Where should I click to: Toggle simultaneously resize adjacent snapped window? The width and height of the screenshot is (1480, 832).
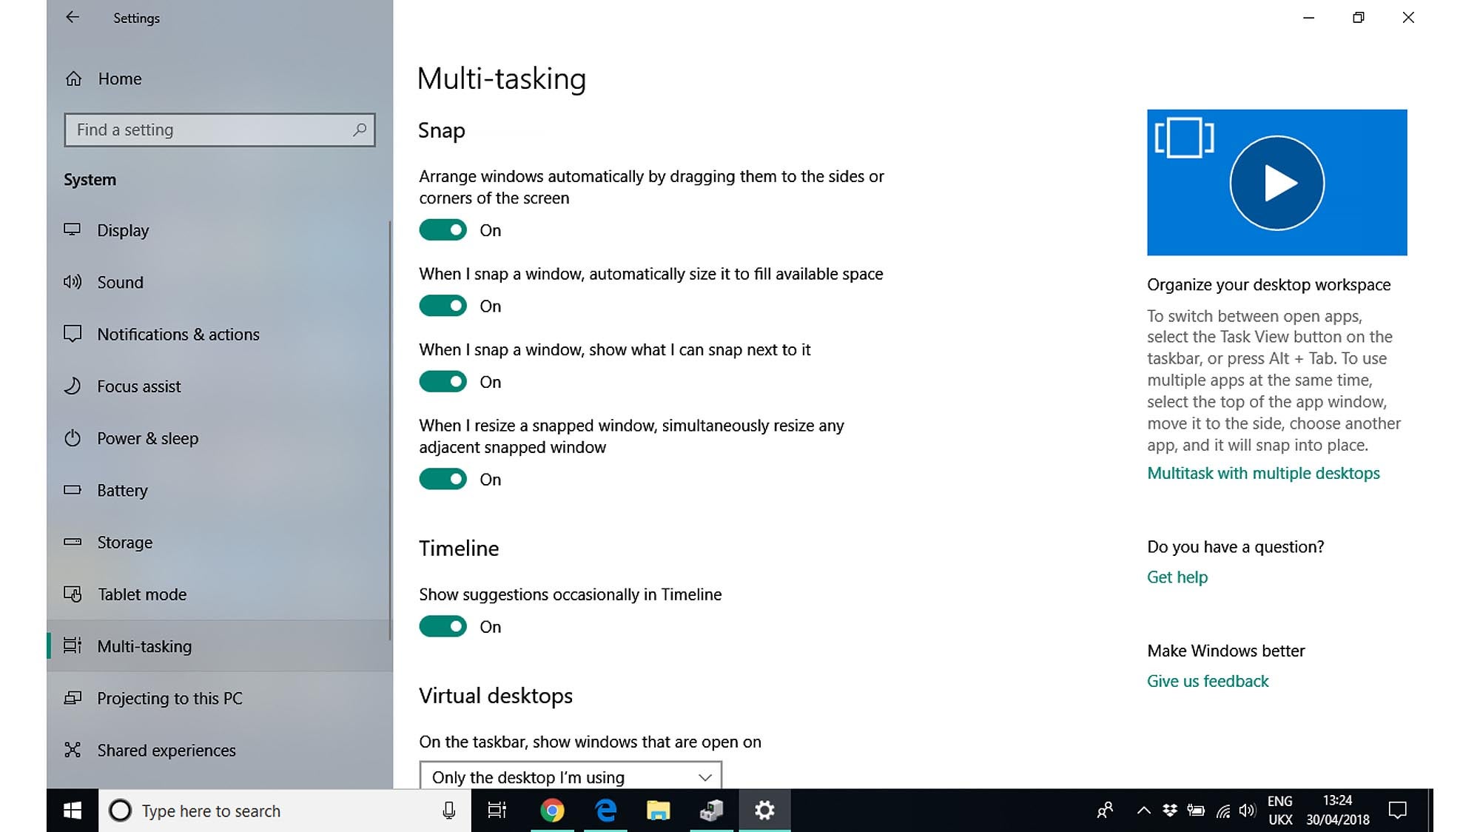tap(443, 479)
